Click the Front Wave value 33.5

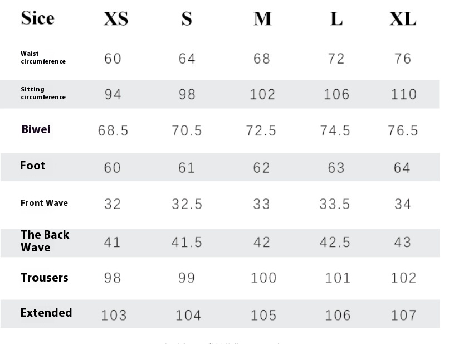(x=335, y=204)
